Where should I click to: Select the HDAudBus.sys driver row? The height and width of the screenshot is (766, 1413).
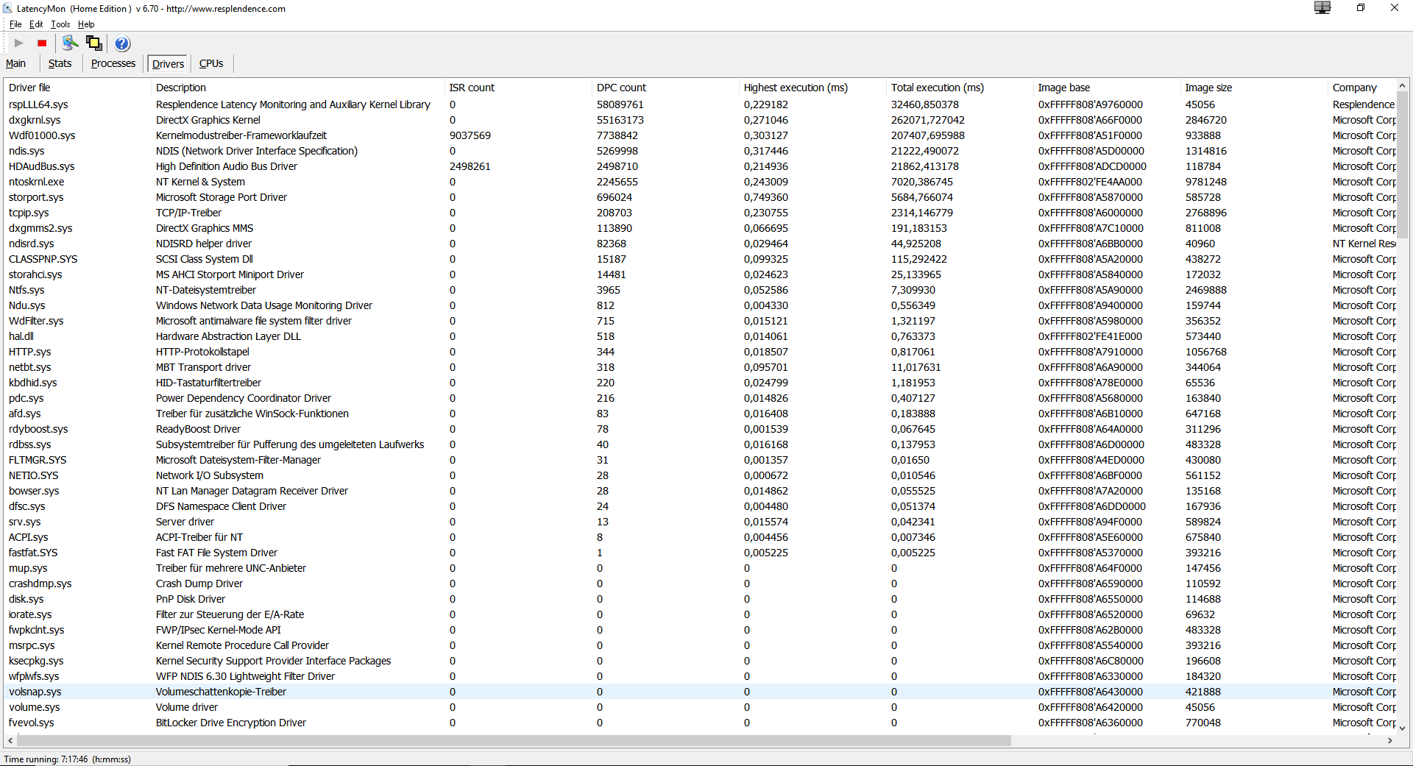(700, 166)
